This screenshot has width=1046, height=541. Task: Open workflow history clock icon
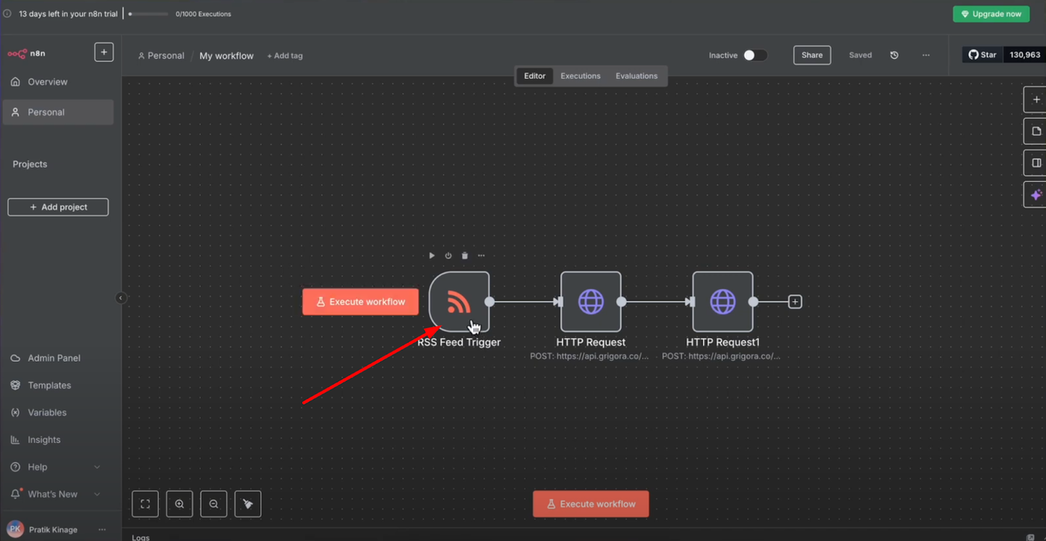tap(894, 55)
